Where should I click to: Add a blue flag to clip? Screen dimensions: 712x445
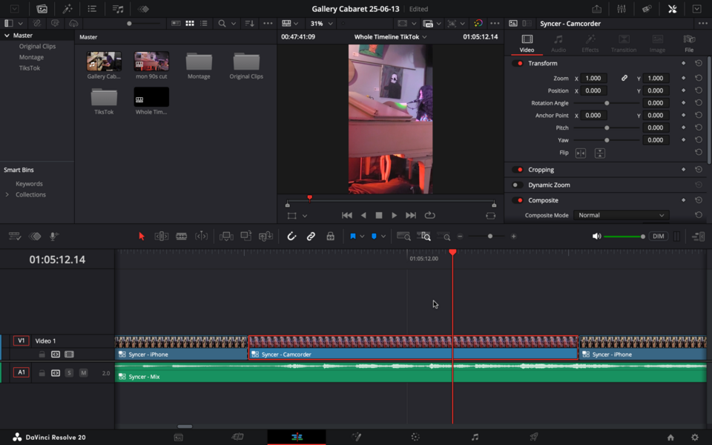pyautogui.click(x=353, y=236)
